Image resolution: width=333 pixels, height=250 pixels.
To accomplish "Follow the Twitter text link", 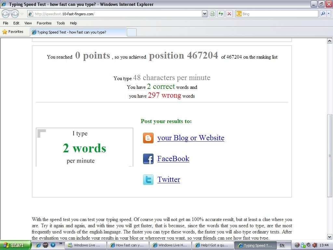I will (169, 180).
